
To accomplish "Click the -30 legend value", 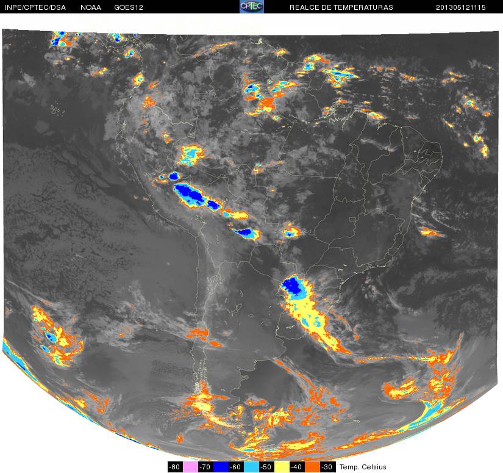I will pyautogui.click(x=328, y=467).
